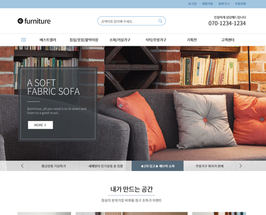Select 고객센터 menu item

[228, 40]
